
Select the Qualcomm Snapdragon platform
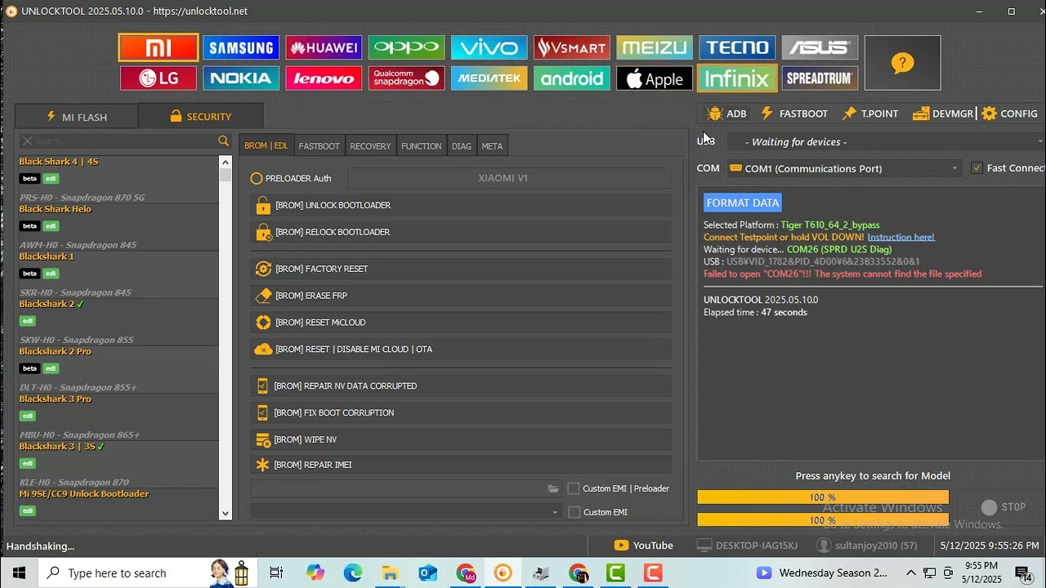[x=406, y=78]
